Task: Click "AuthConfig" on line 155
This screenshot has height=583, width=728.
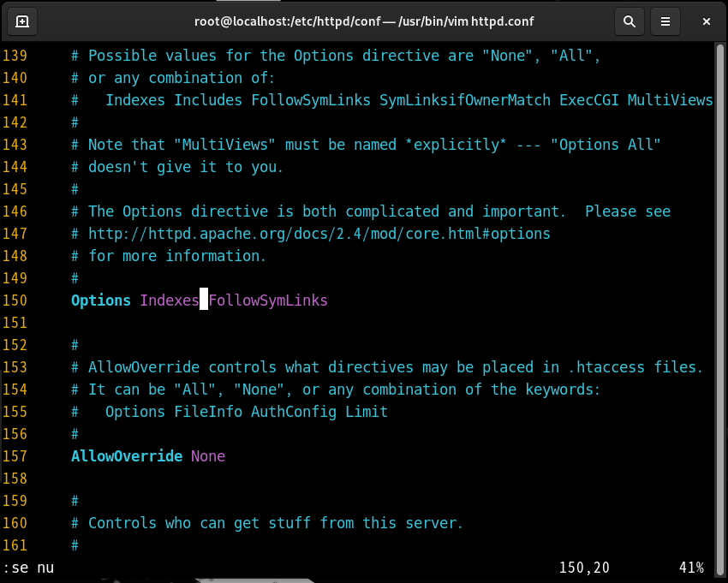Action: (294, 412)
